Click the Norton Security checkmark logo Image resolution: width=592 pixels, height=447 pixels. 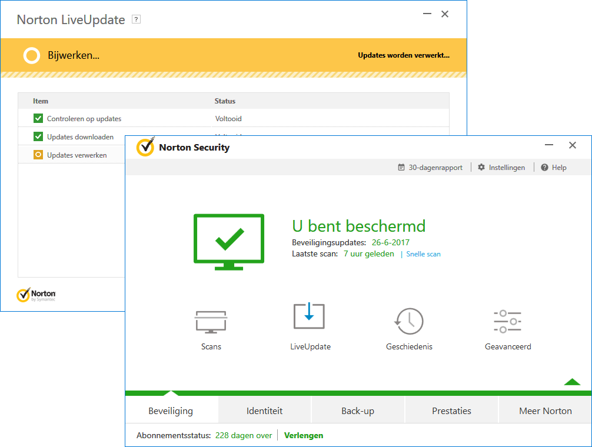[x=145, y=146]
